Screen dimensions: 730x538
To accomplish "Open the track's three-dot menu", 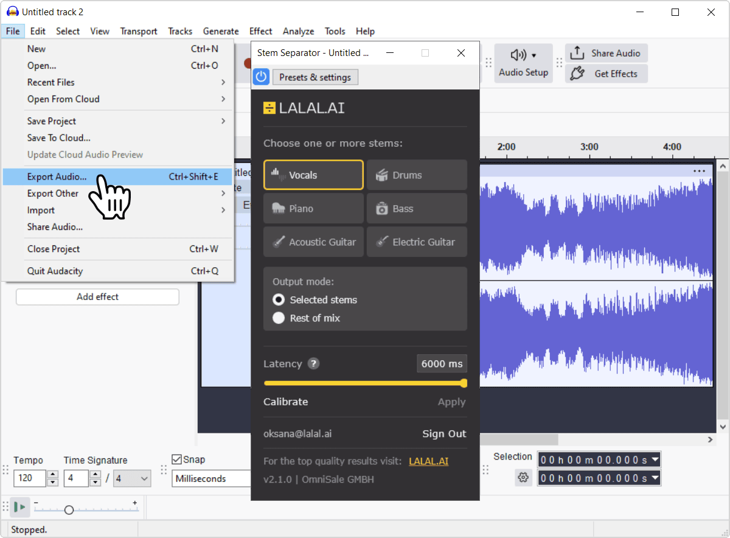I will (700, 171).
